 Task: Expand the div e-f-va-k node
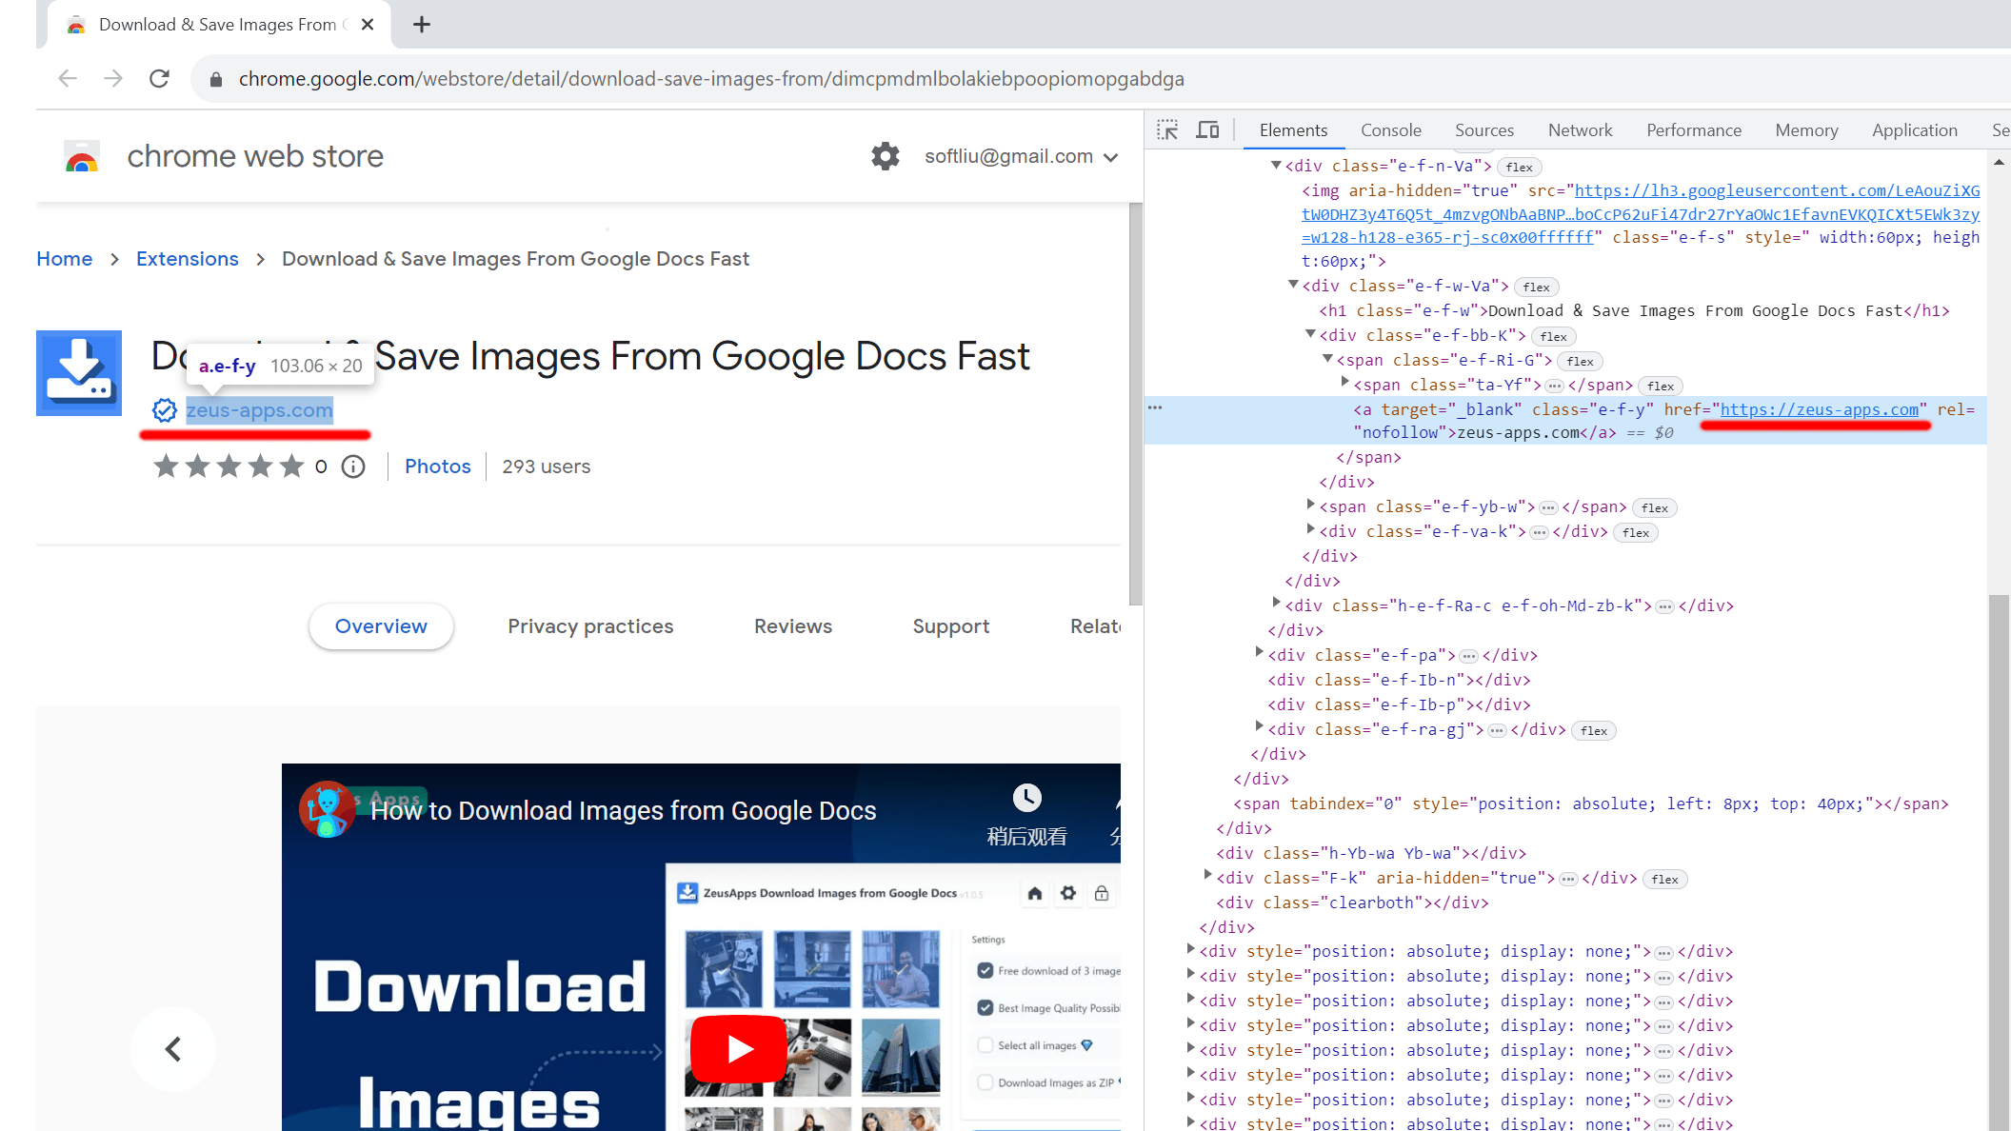[1310, 529]
